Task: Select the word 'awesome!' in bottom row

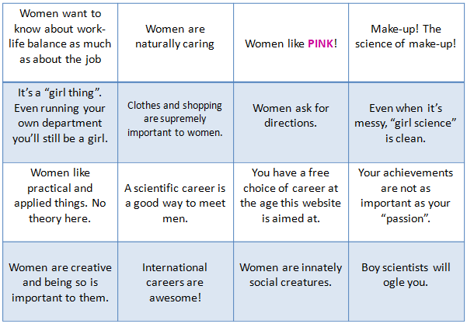Action: 176,298
